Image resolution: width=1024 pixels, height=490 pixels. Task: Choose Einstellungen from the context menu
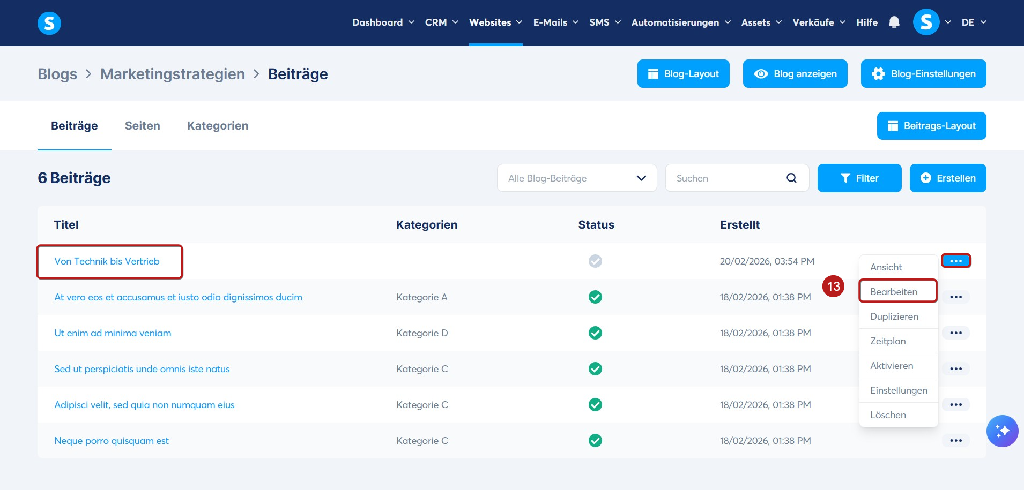(899, 390)
